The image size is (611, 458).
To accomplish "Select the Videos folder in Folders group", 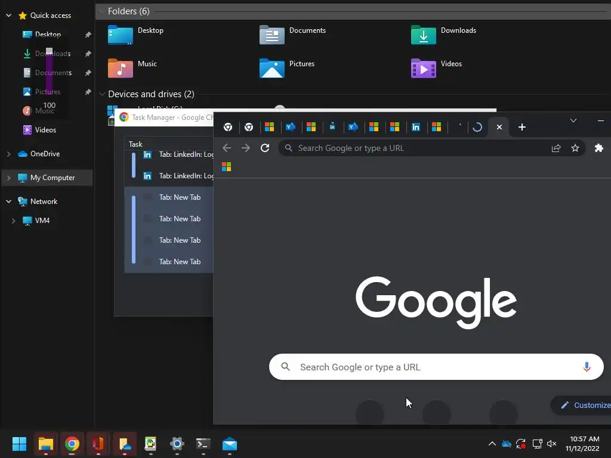I will [x=436, y=68].
